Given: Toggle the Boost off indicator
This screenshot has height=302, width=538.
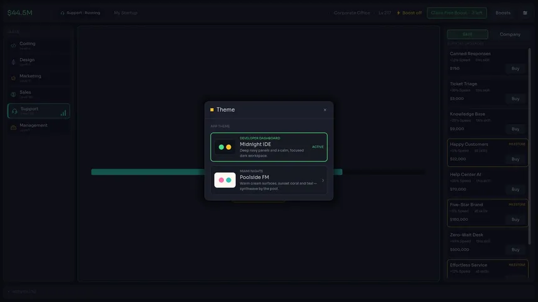Looking at the screenshot, I should click(x=409, y=13).
